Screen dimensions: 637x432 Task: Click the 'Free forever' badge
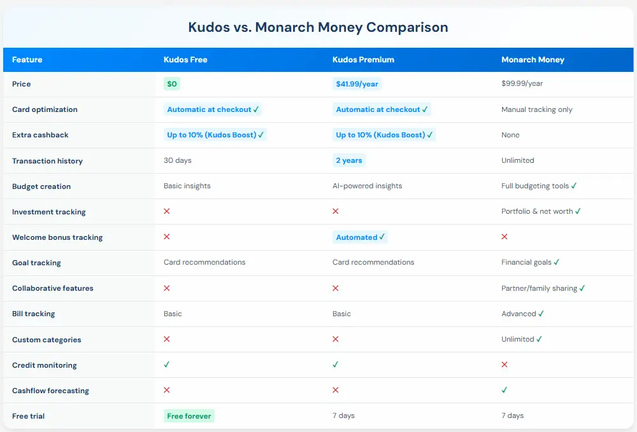(x=189, y=415)
